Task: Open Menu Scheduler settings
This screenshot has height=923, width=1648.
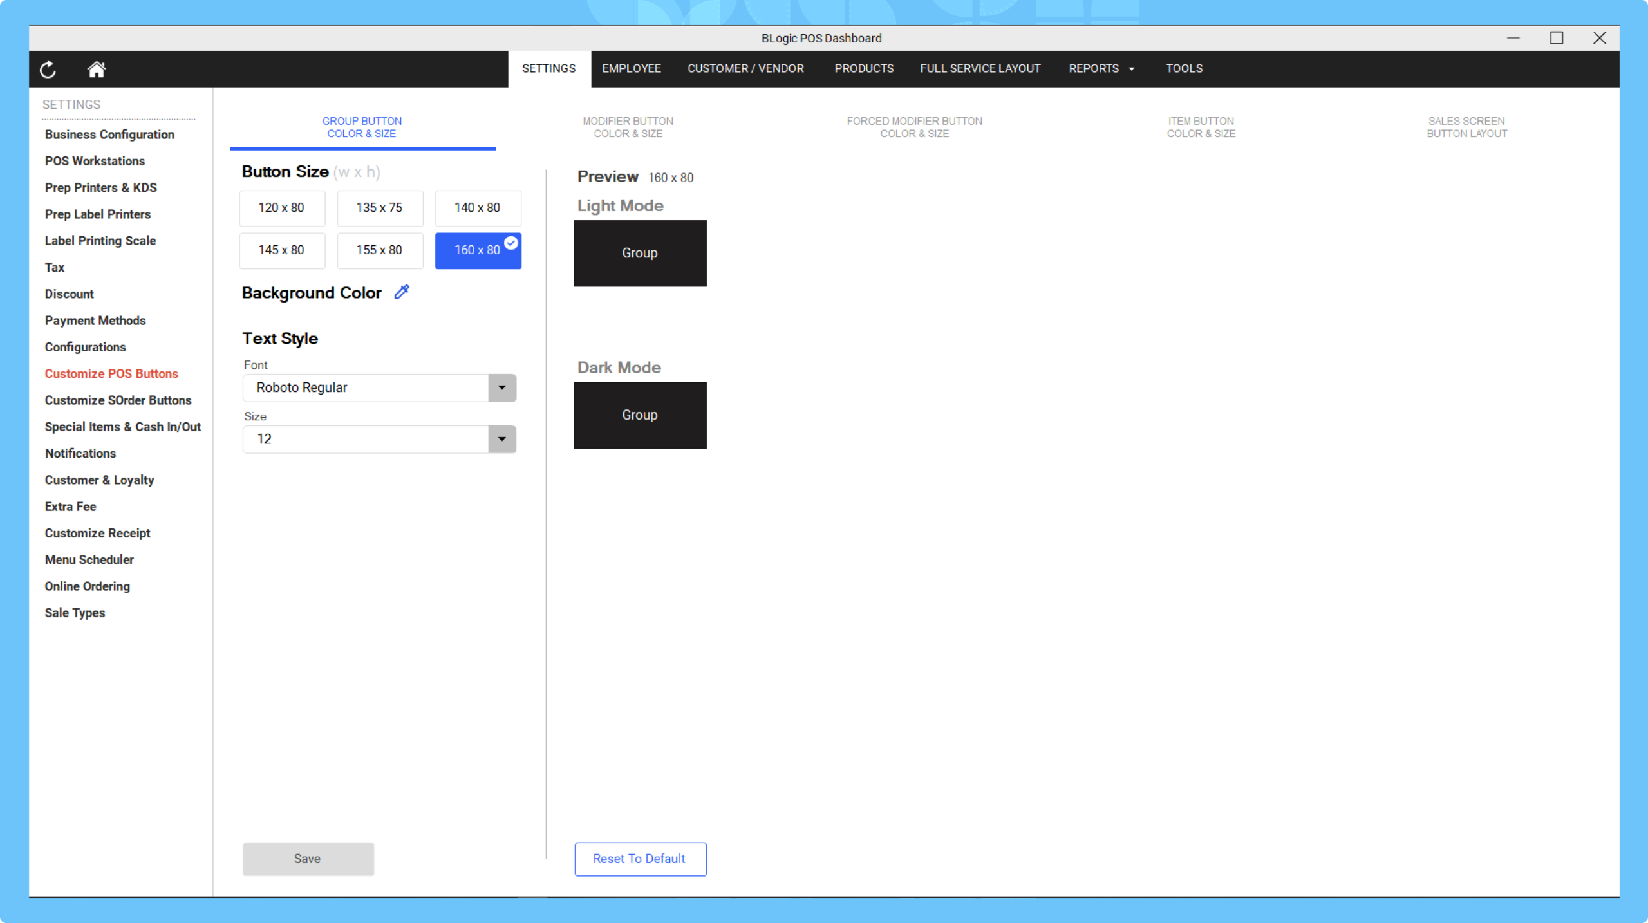Action: point(89,560)
